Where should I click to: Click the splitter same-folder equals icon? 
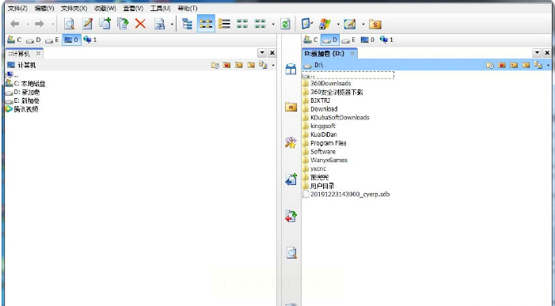(x=291, y=106)
